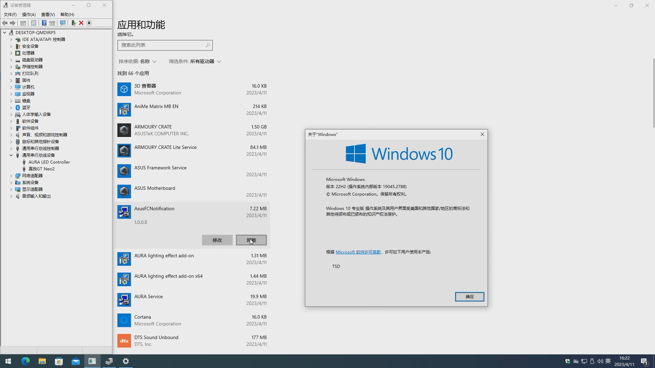Expand the IDE ATA/ATAPI 控制器 node

pos(11,40)
